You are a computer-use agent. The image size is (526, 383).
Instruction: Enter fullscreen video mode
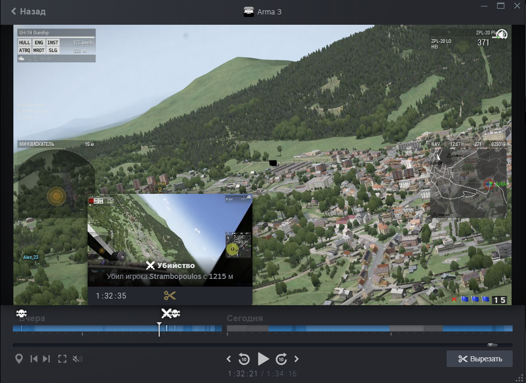pos(62,359)
